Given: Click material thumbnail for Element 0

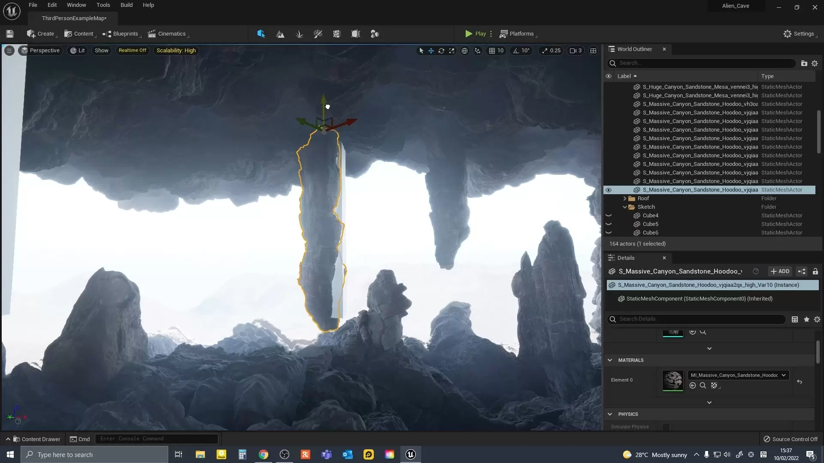Looking at the screenshot, I should click(x=673, y=380).
